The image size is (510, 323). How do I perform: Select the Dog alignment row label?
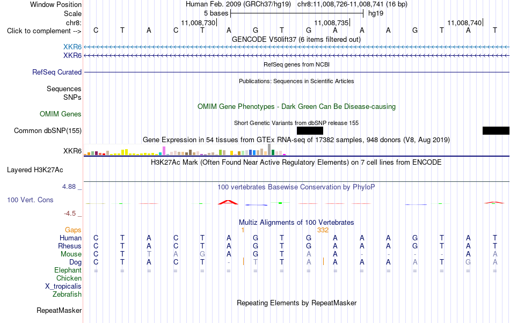75,262
